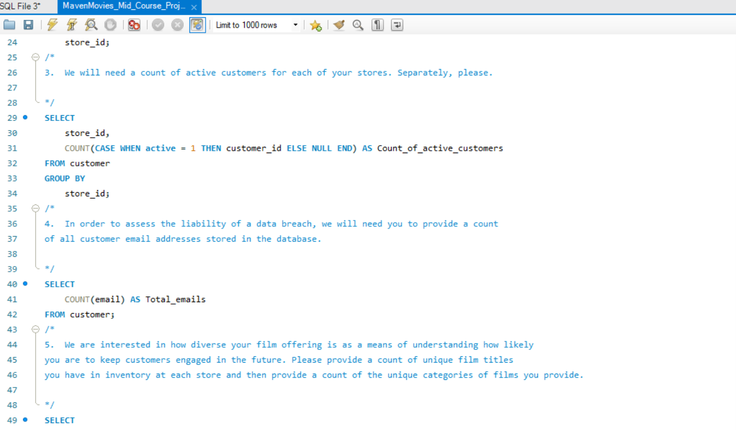Image resolution: width=736 pixels, height=430 pixels.
Task: Click the statement marker dot on line 49
Action: pyautogui.click(x=25, y=420)
